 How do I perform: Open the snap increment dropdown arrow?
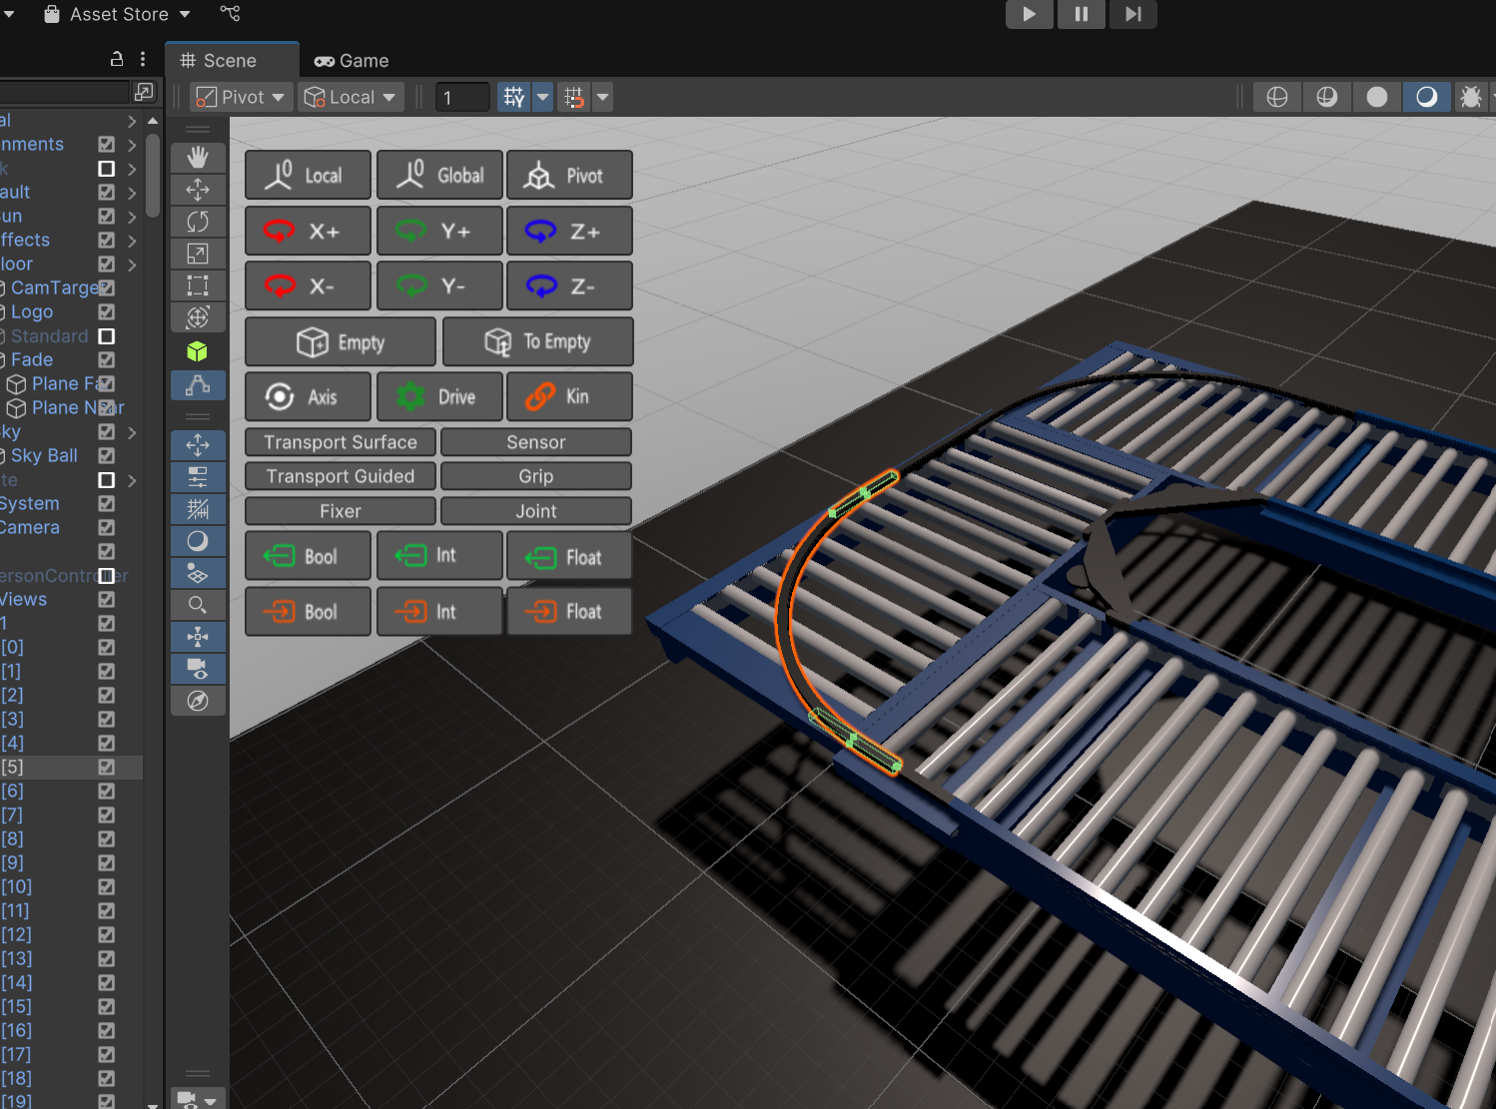coord(603,97)
